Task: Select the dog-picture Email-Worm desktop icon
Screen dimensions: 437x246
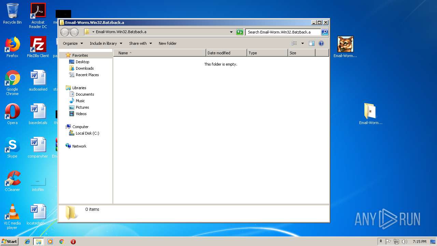Action: pyautogui.click(x=345, y=47)
